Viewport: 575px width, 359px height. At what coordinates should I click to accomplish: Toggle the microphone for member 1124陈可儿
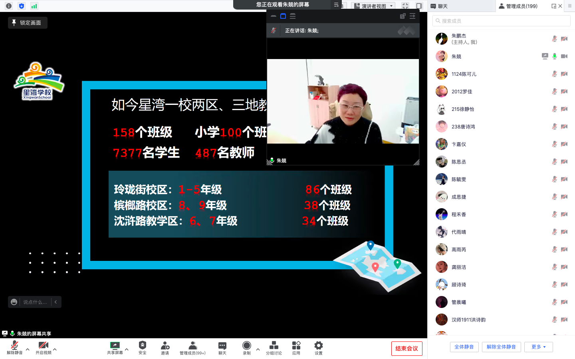554,74
